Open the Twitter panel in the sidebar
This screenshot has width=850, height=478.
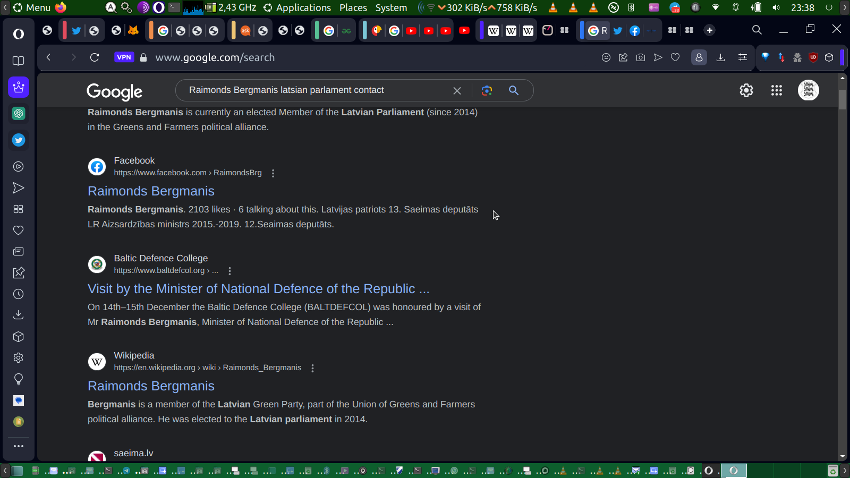[19, 140]
